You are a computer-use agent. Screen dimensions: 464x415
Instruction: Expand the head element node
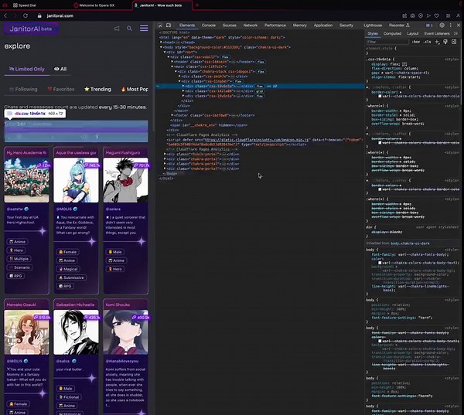point(162,43)
